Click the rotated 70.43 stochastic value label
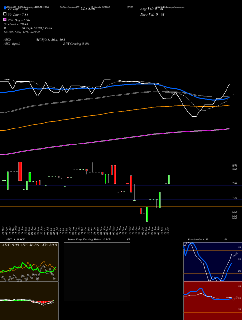242x320 pixels. [x=235, y=255]
